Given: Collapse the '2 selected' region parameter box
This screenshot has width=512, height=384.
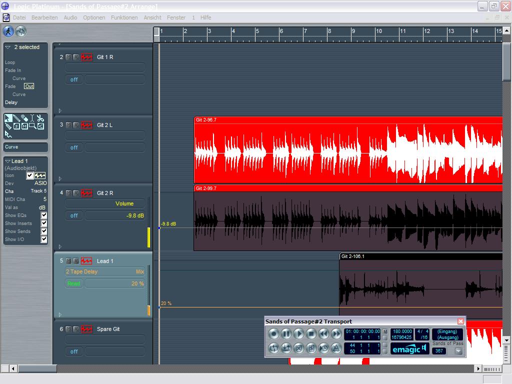Looking at the screenshot, I should click(8, 47).
